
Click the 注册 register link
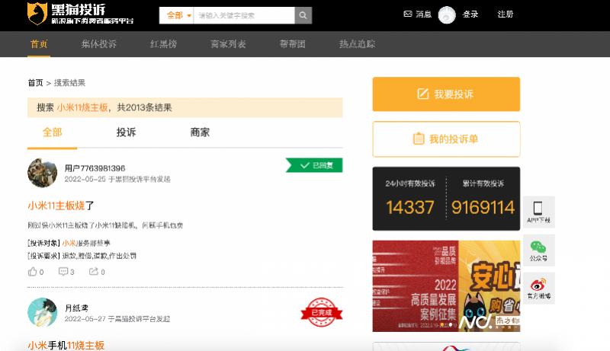[506, 14]
